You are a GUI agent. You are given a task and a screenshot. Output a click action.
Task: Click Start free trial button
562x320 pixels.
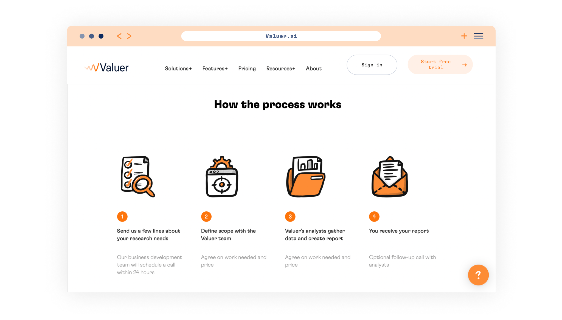coord(440,65)
